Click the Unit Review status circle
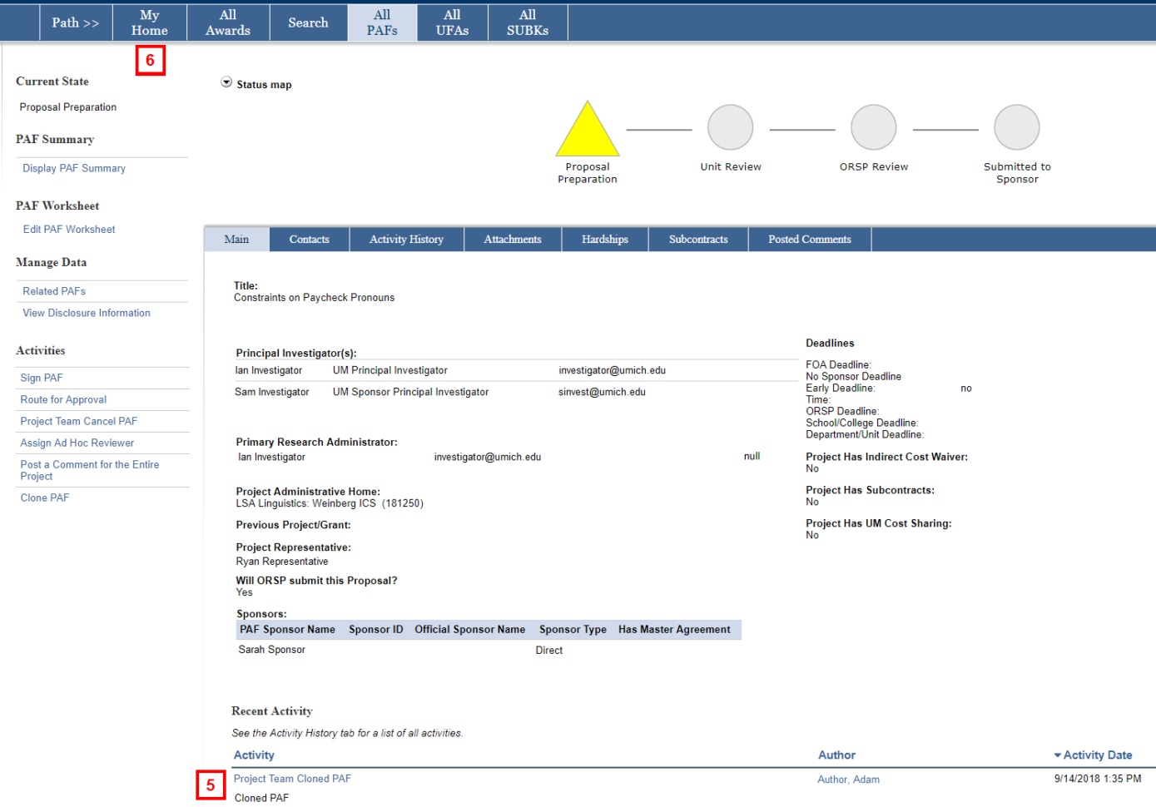 (731, 127)
